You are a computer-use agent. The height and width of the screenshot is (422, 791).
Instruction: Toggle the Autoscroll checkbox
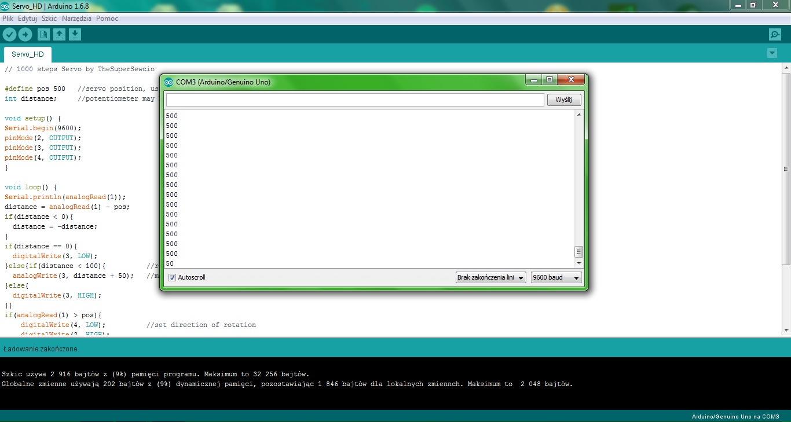(172, 277)
